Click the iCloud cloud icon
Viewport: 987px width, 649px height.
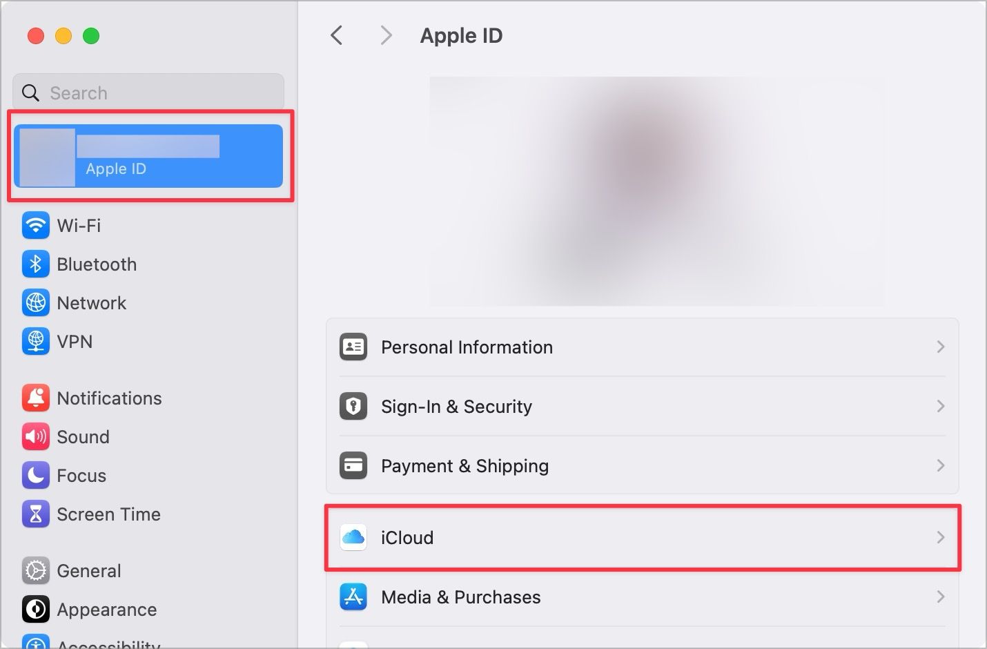(x=353, y=537)
